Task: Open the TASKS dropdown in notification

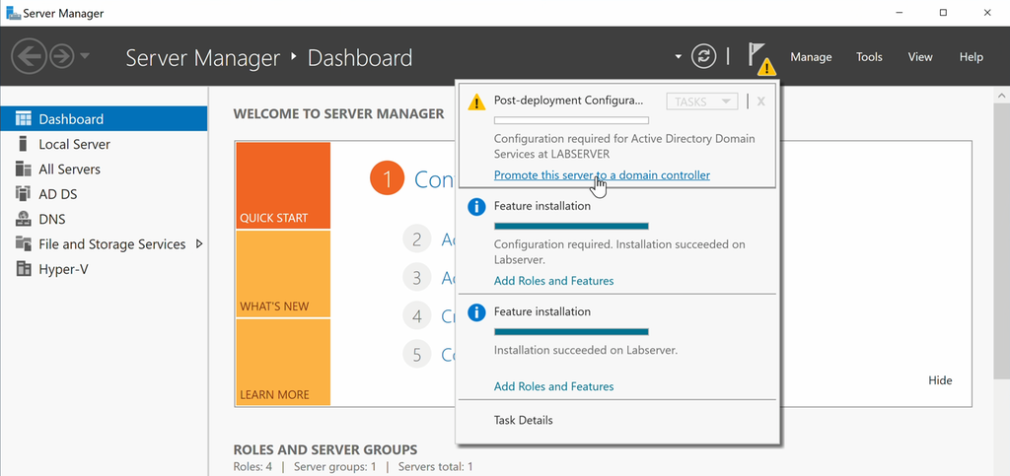Action: point(702,102)
